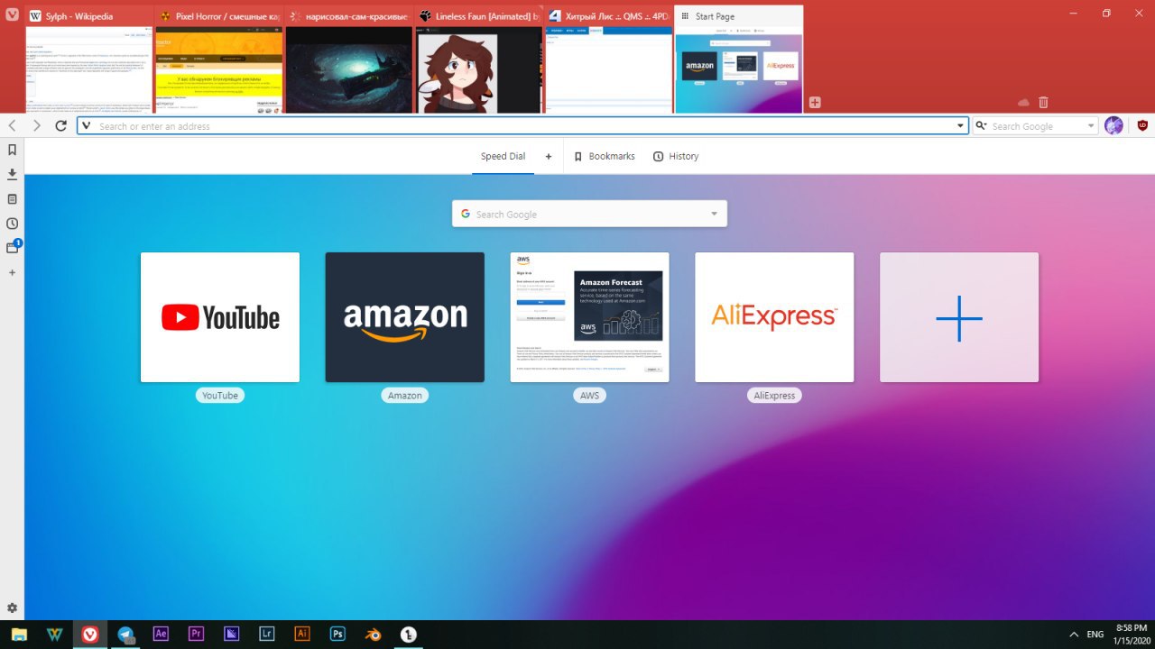Launch Illustrator from the taskbar

[x=302, y=634]
